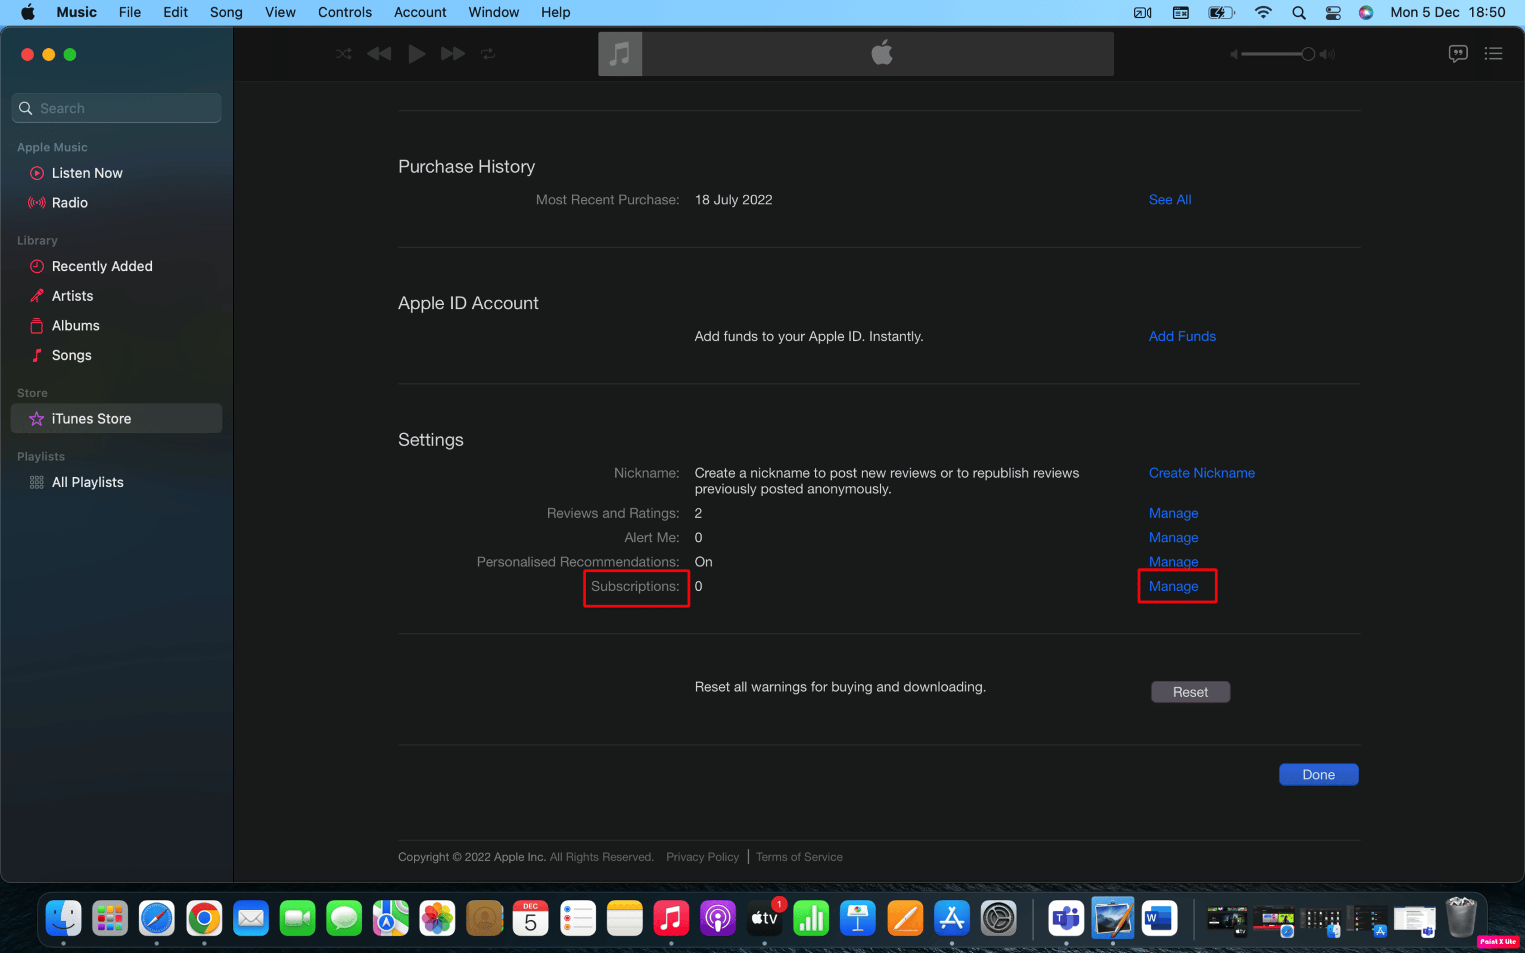Toggle Personalised Recommendations Manage option
This screenshot has height=953, width=1525.
click(x=1174, y=561)
